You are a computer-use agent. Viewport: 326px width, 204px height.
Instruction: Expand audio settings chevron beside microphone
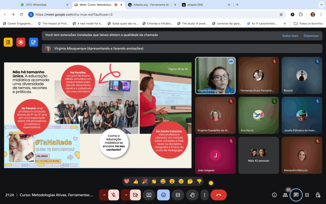[x=104, y=195]
